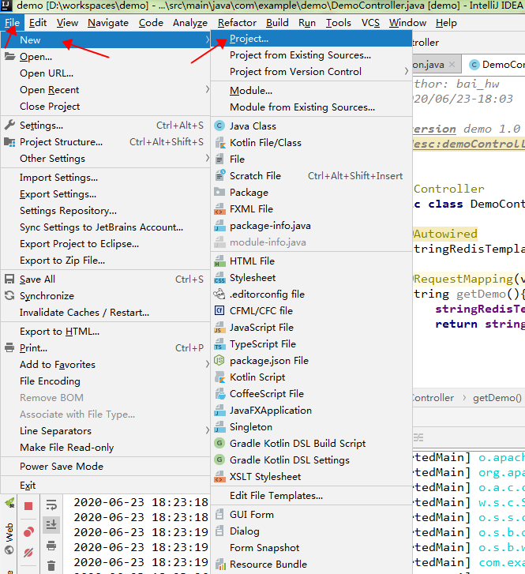
Task: Click the CFML/CFC file icon
Action: tap(219, 311)
